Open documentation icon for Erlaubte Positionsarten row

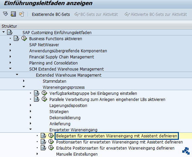point(43,148)
